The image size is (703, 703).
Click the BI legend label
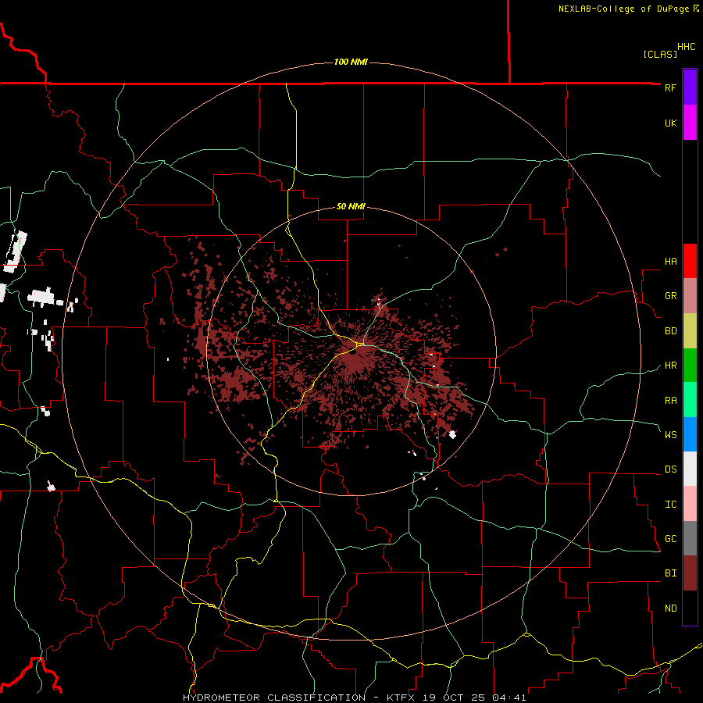670,573
